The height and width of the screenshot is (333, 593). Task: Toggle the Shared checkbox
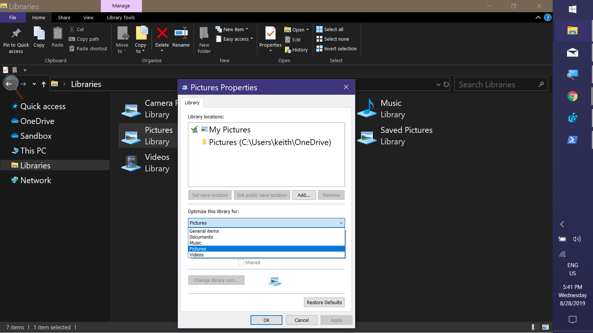241,262
